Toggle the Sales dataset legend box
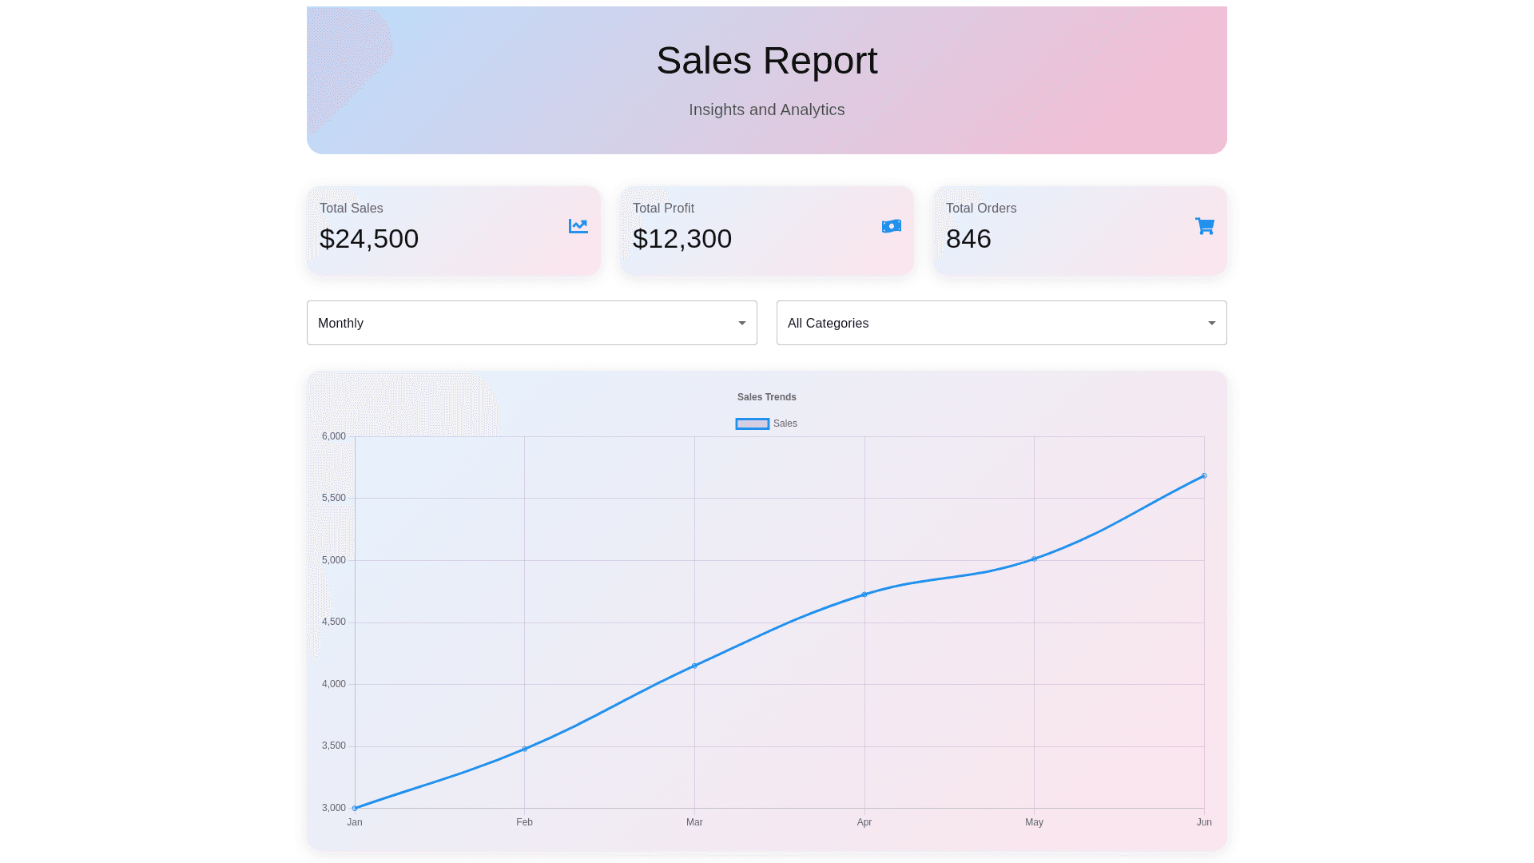The image size is (1534, 863). click(x=752, y=424)
